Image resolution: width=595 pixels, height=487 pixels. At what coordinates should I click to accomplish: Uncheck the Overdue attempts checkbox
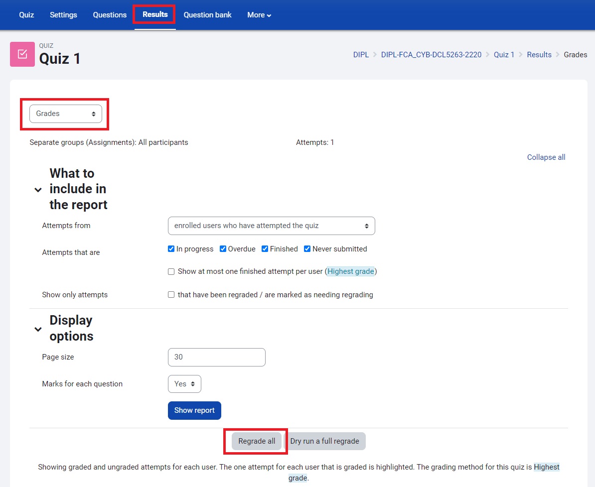[x=223, y=249]
